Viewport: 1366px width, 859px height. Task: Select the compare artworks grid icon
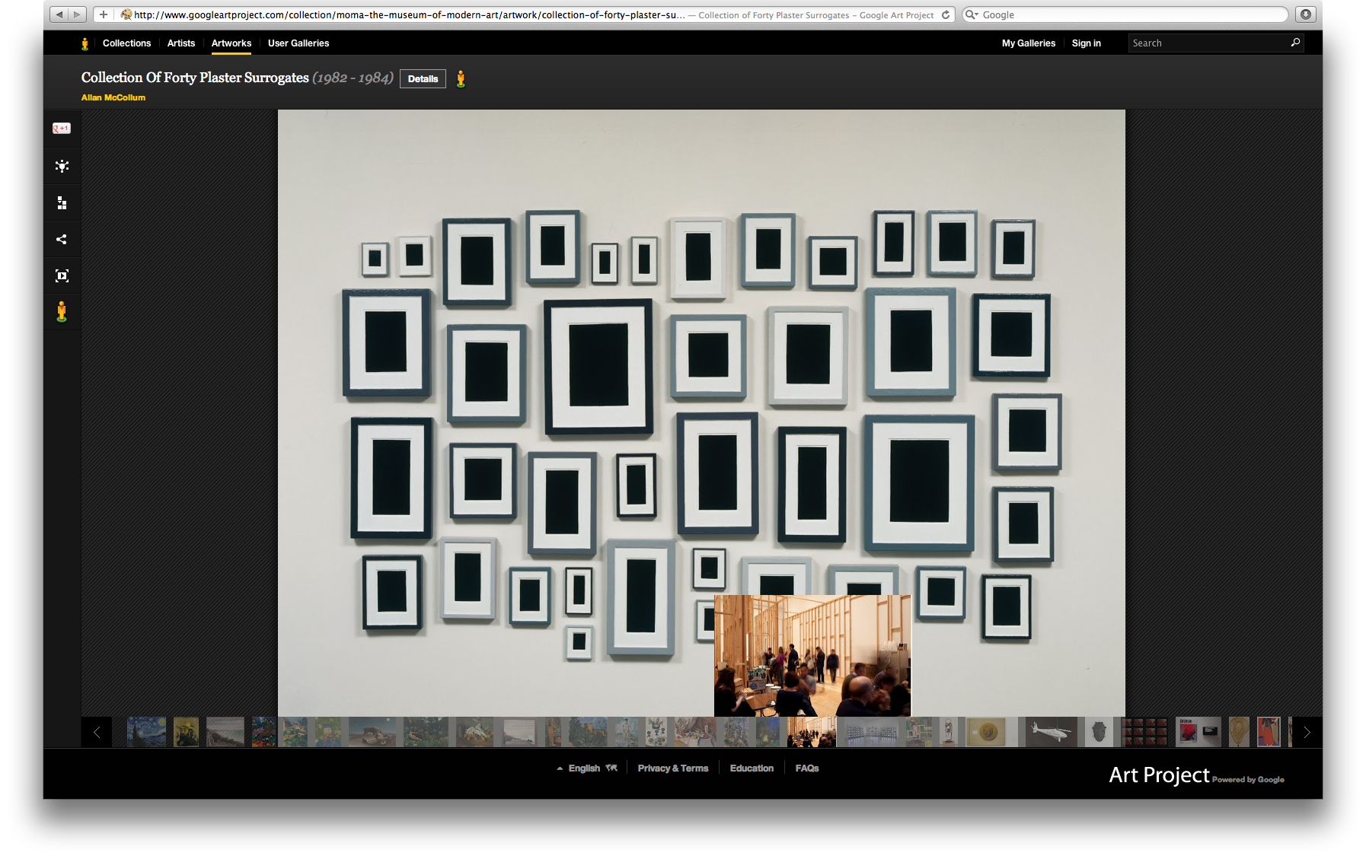pyautogui.click(x=62, y=202)
